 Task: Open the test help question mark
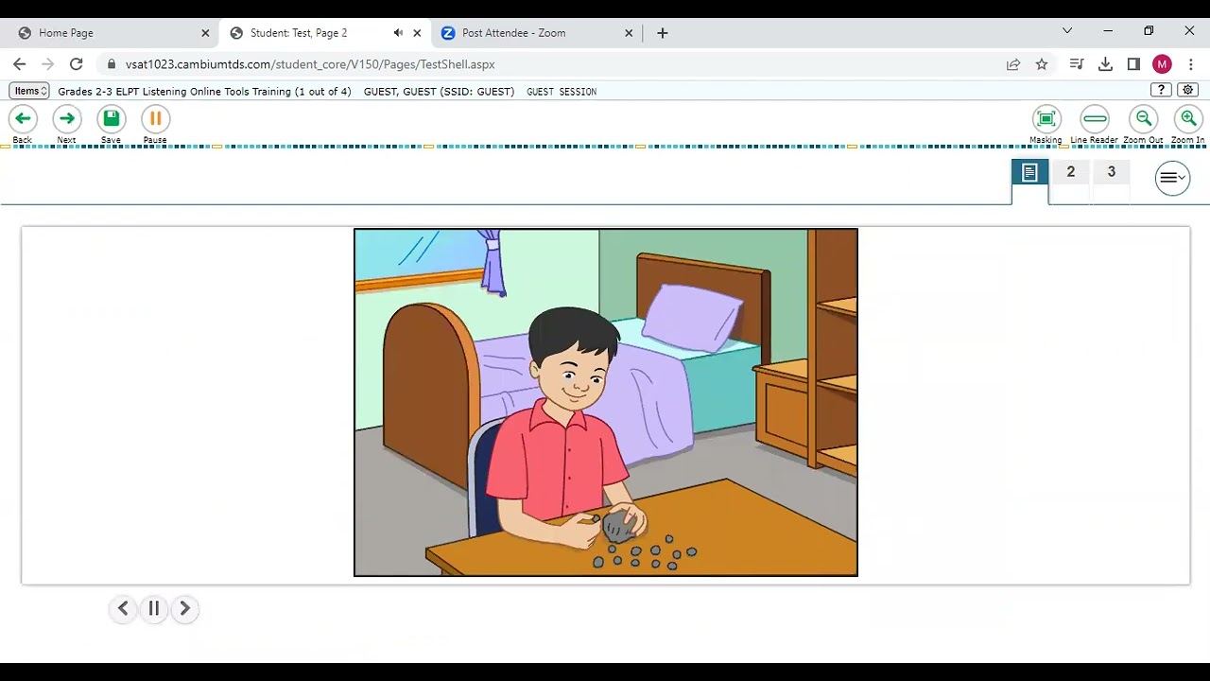click(x=1162, y=90)
